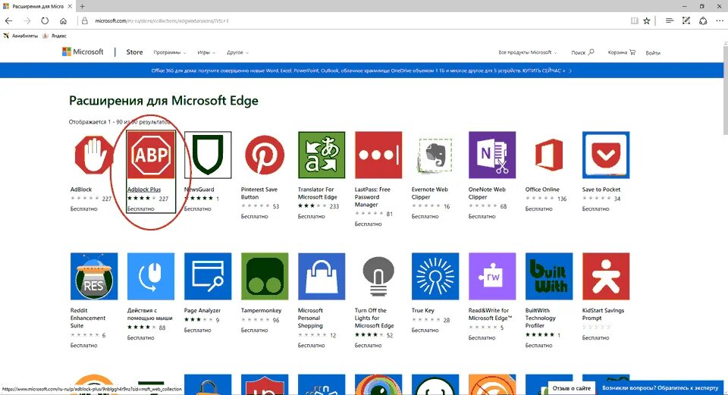Open the Save to Pocket icon
Viewport: 728px width, 395px height.
606,155
